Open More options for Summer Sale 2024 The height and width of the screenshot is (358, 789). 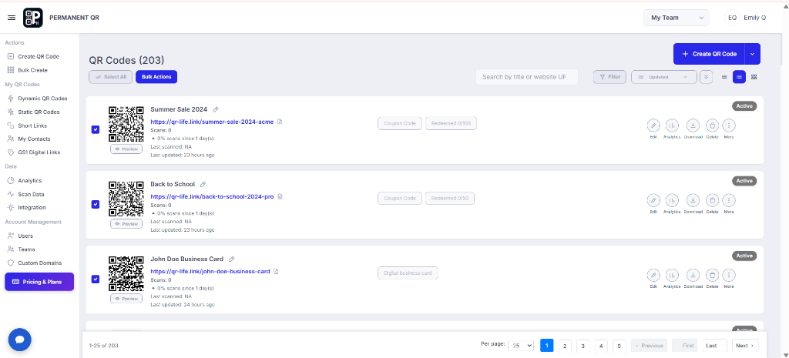(x=729, y=125)
